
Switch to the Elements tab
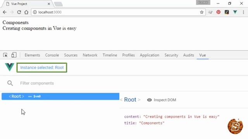[32, 55]
